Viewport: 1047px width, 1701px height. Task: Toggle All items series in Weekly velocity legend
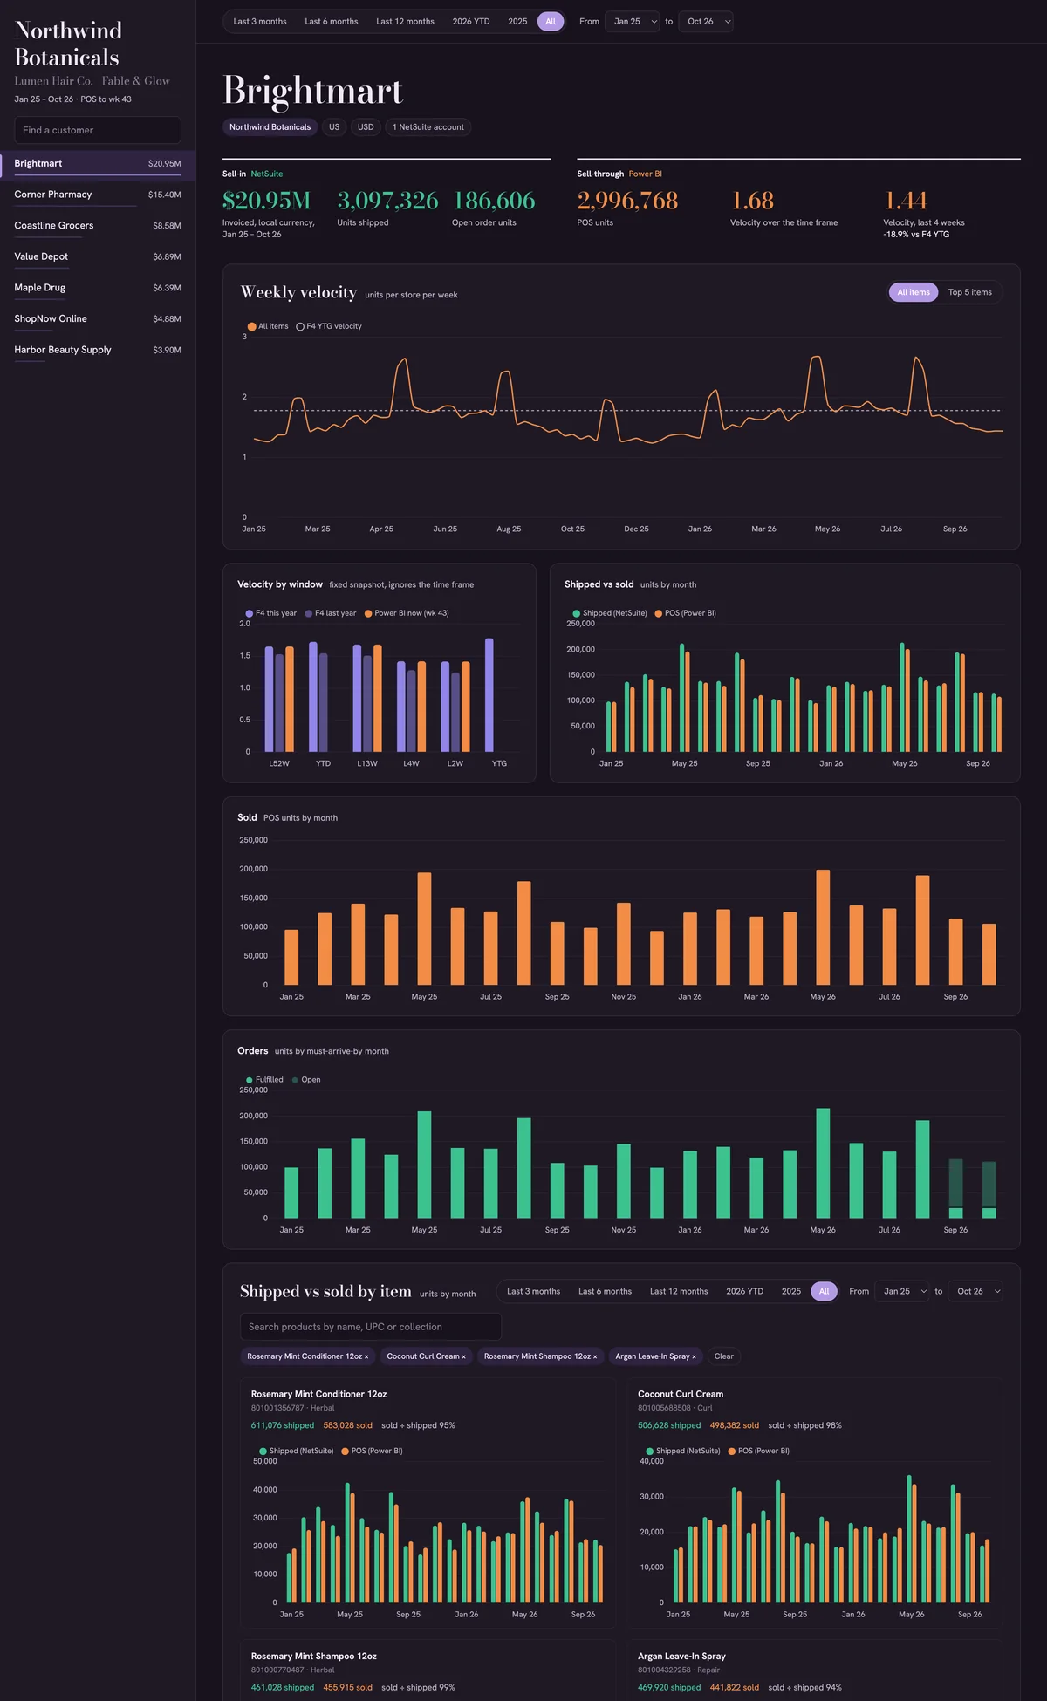tap(268, 326)
